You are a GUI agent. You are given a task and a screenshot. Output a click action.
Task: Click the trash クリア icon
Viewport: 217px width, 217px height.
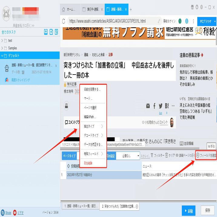[x=166, y=155]
